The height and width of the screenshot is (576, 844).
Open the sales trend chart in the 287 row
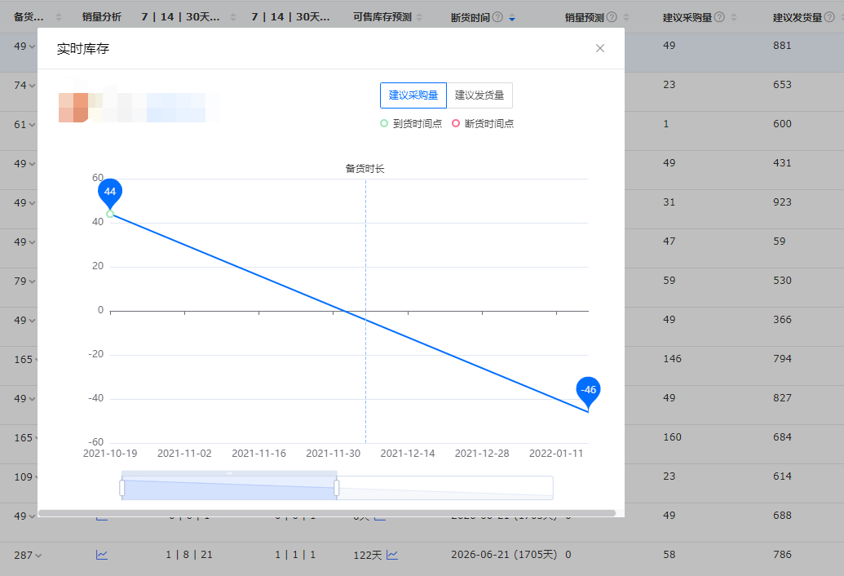coord(102,554)
